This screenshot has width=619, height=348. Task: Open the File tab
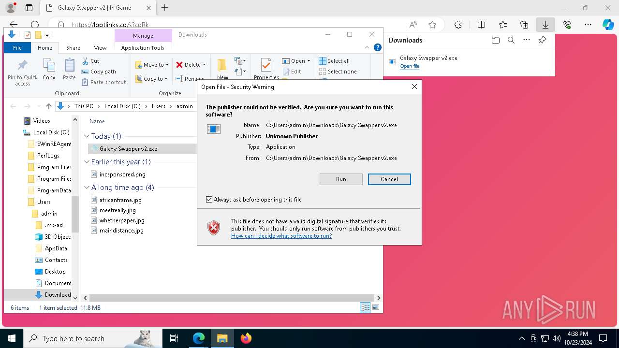pyautogui.click(x=17, y=48)
